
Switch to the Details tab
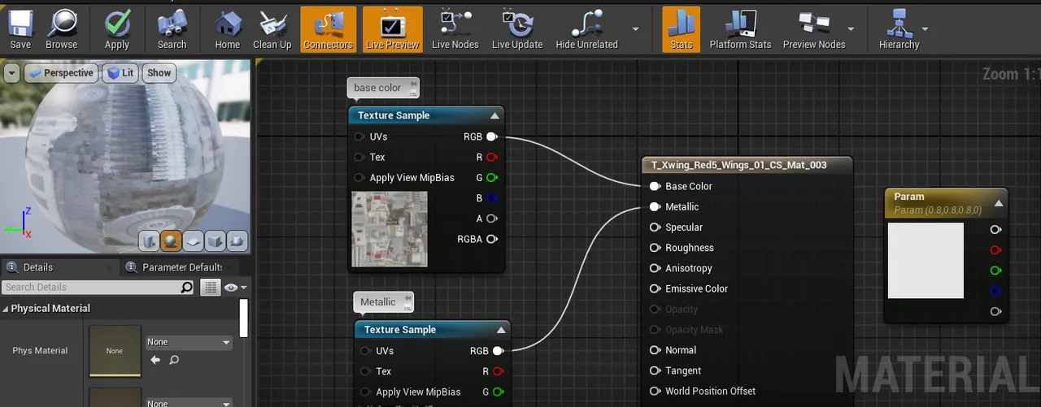[x=37, y=267]
